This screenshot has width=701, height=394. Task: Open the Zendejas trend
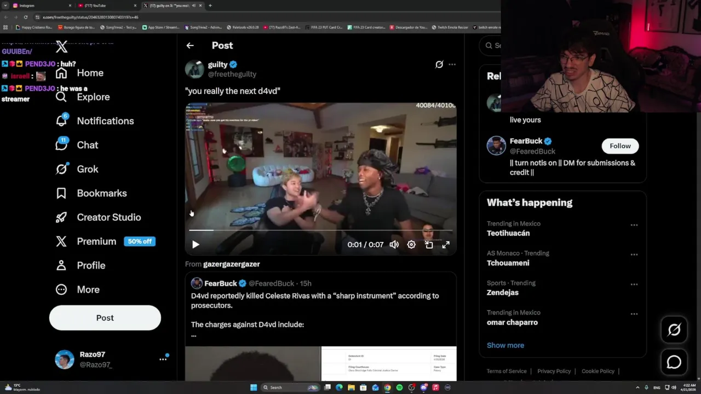click(x=503, y=293)
